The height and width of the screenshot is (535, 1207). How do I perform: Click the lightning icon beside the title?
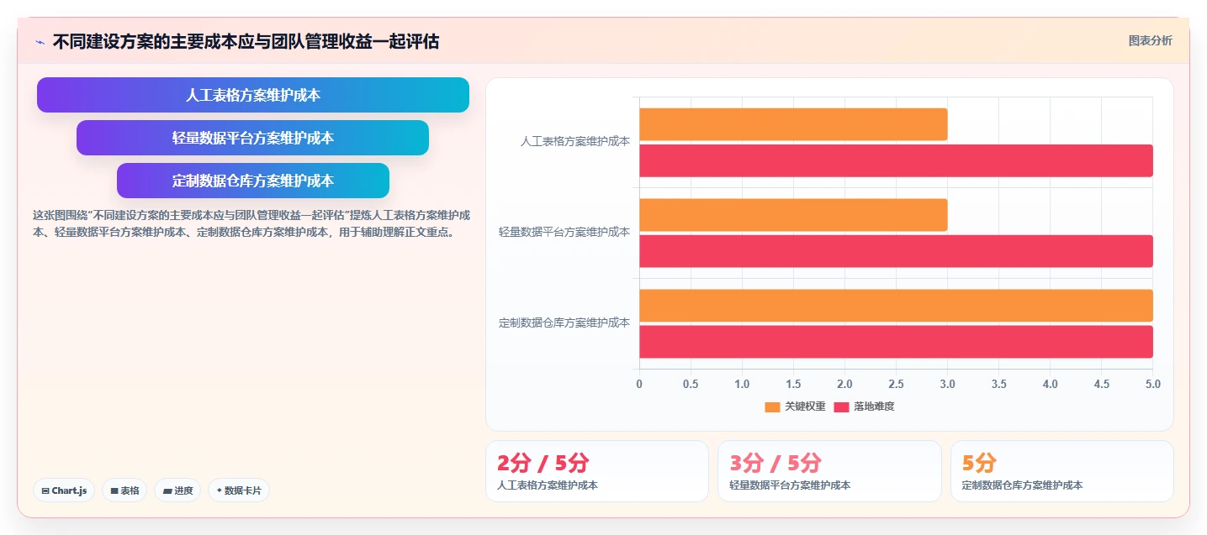click(40, 42)
